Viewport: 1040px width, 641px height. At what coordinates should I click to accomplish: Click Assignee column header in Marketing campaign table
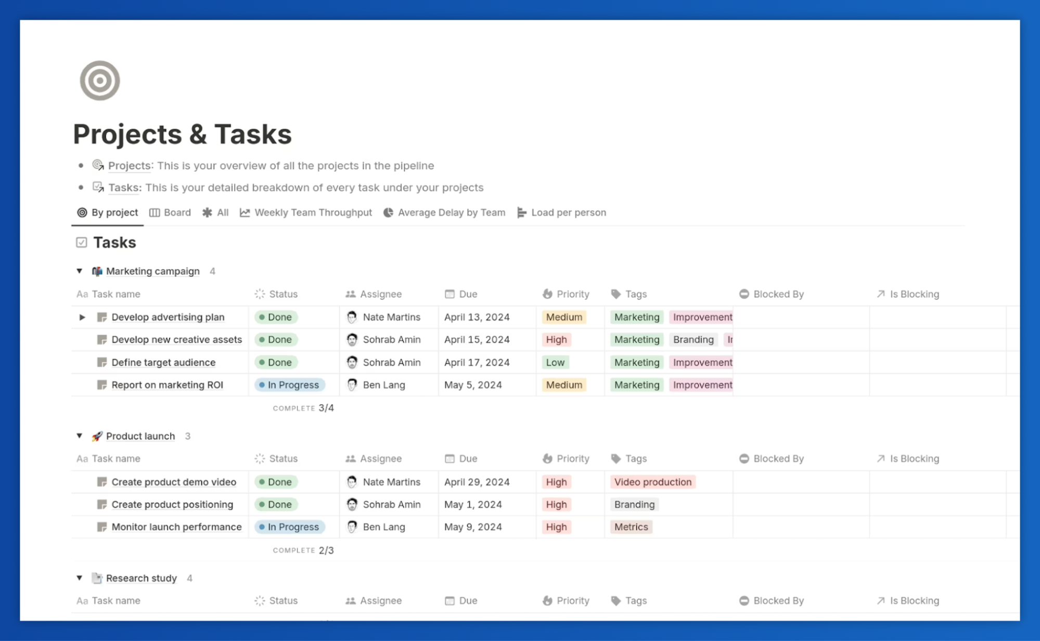374,294
